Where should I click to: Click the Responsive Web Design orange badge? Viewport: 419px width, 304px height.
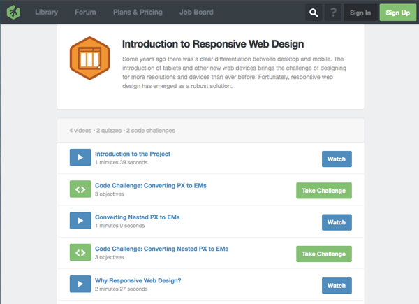point(90,58)
